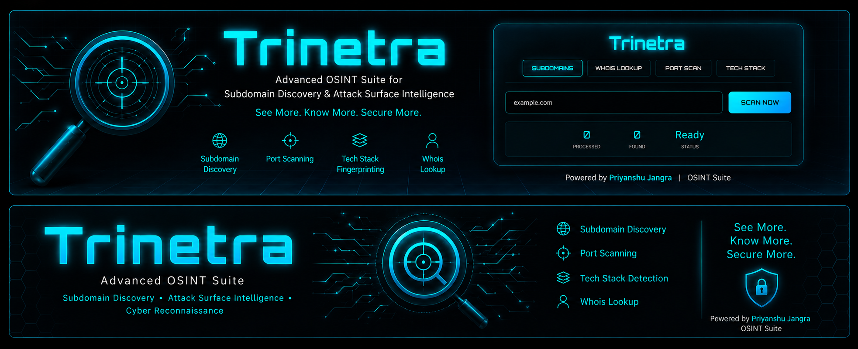Click the globe icon above Subdomain Discovery

point(220,140)
